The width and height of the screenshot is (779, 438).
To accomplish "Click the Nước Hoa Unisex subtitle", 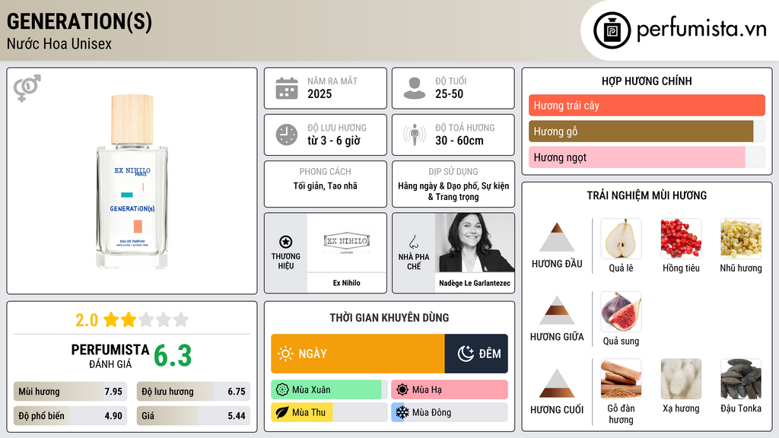I will pos(59,43).
